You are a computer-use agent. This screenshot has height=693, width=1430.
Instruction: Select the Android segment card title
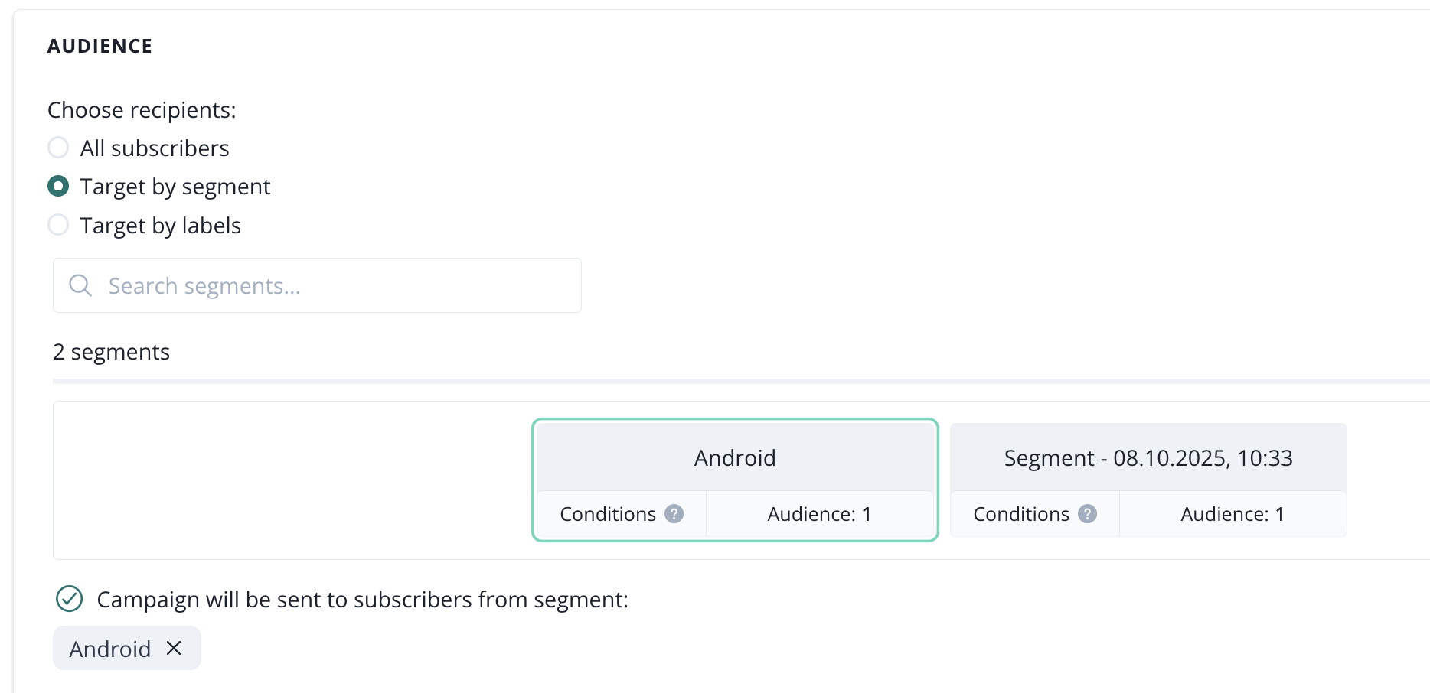[735, 457]
